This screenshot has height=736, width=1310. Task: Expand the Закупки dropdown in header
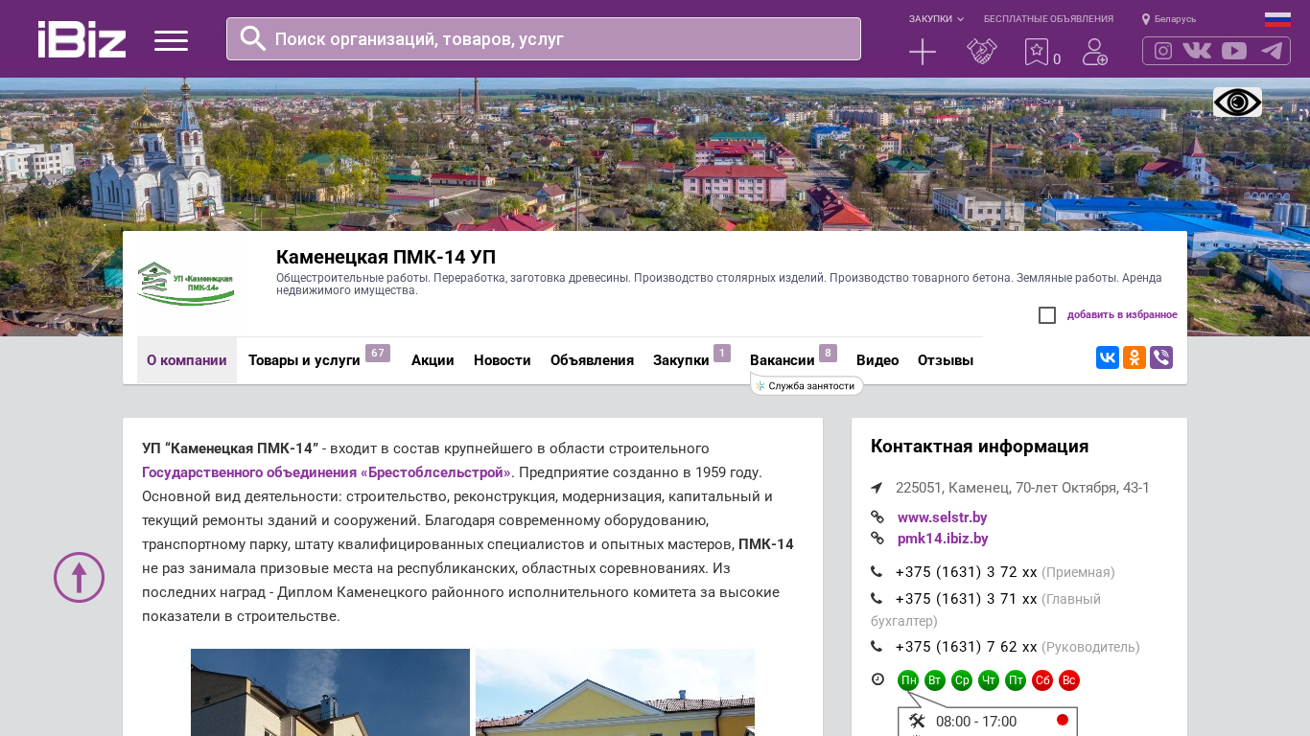[936, 19]
